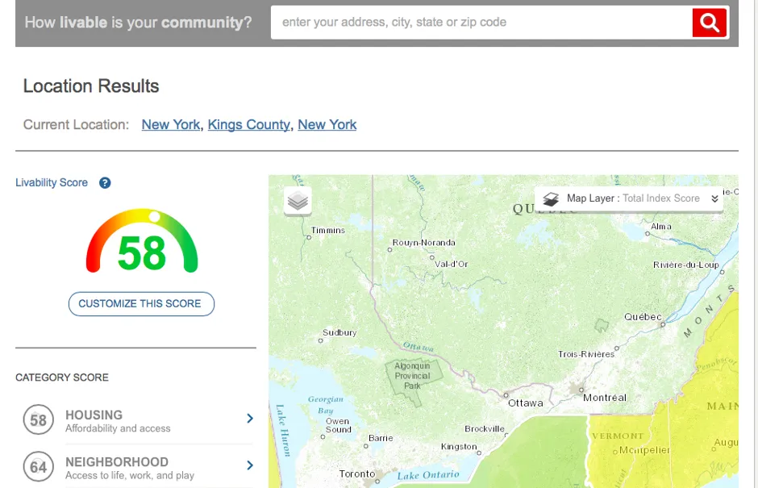
Task: Click the last New York state link
Action: [x=327, y=125]
